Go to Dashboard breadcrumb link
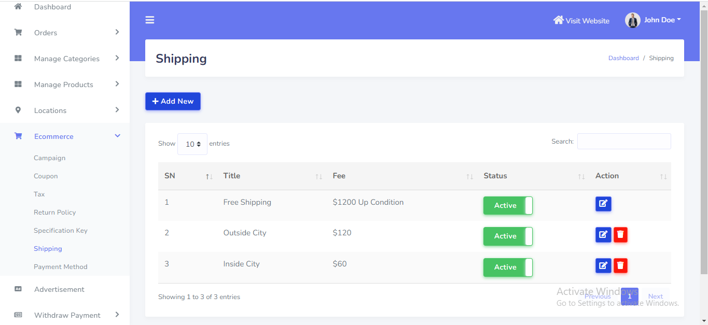This screenshot has width=708, height=325. coord(623,58)
